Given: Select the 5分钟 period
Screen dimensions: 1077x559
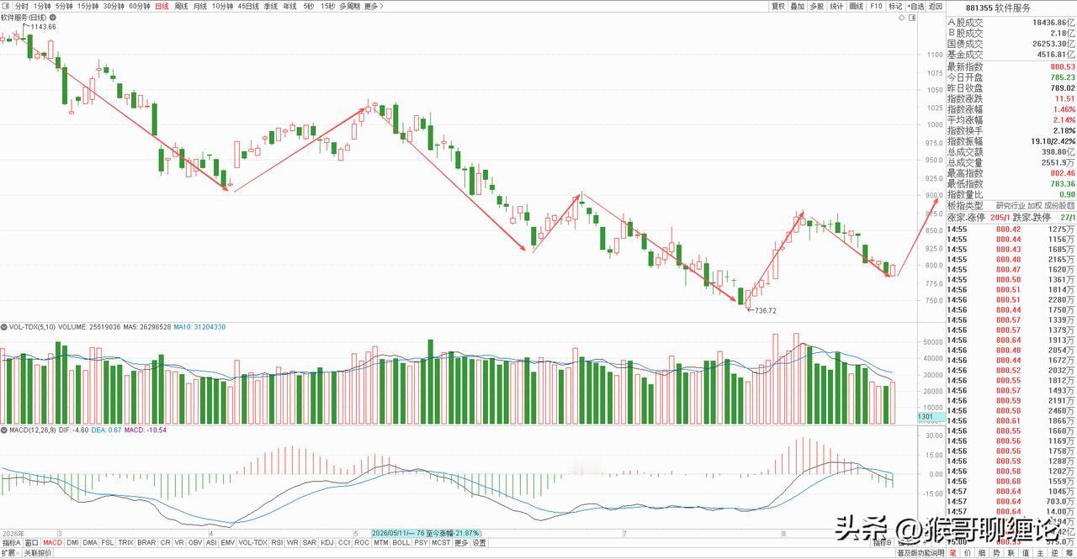Looking at the screenshot, I should point(64,6).
